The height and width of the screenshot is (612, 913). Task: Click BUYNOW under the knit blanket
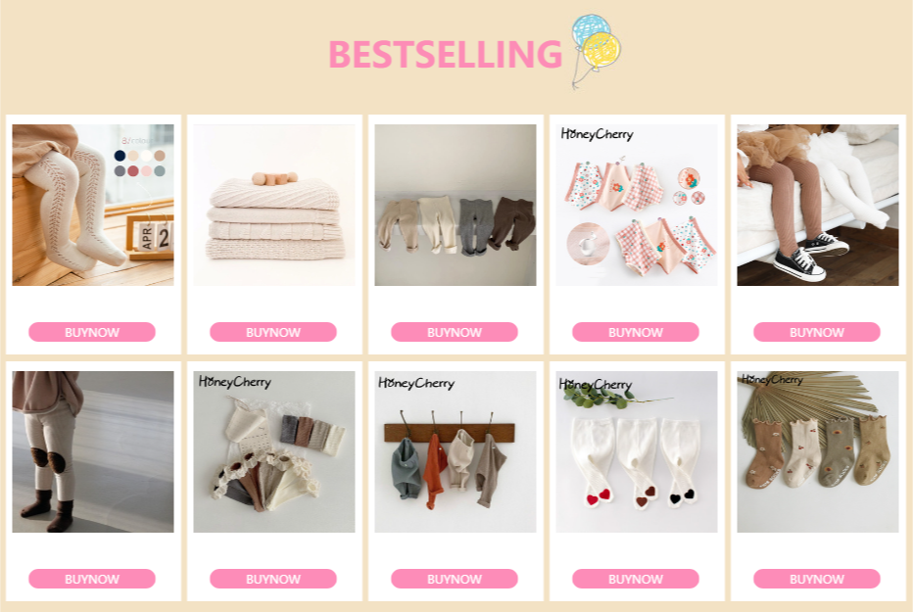pyautogui.click(x=273, y=332)
